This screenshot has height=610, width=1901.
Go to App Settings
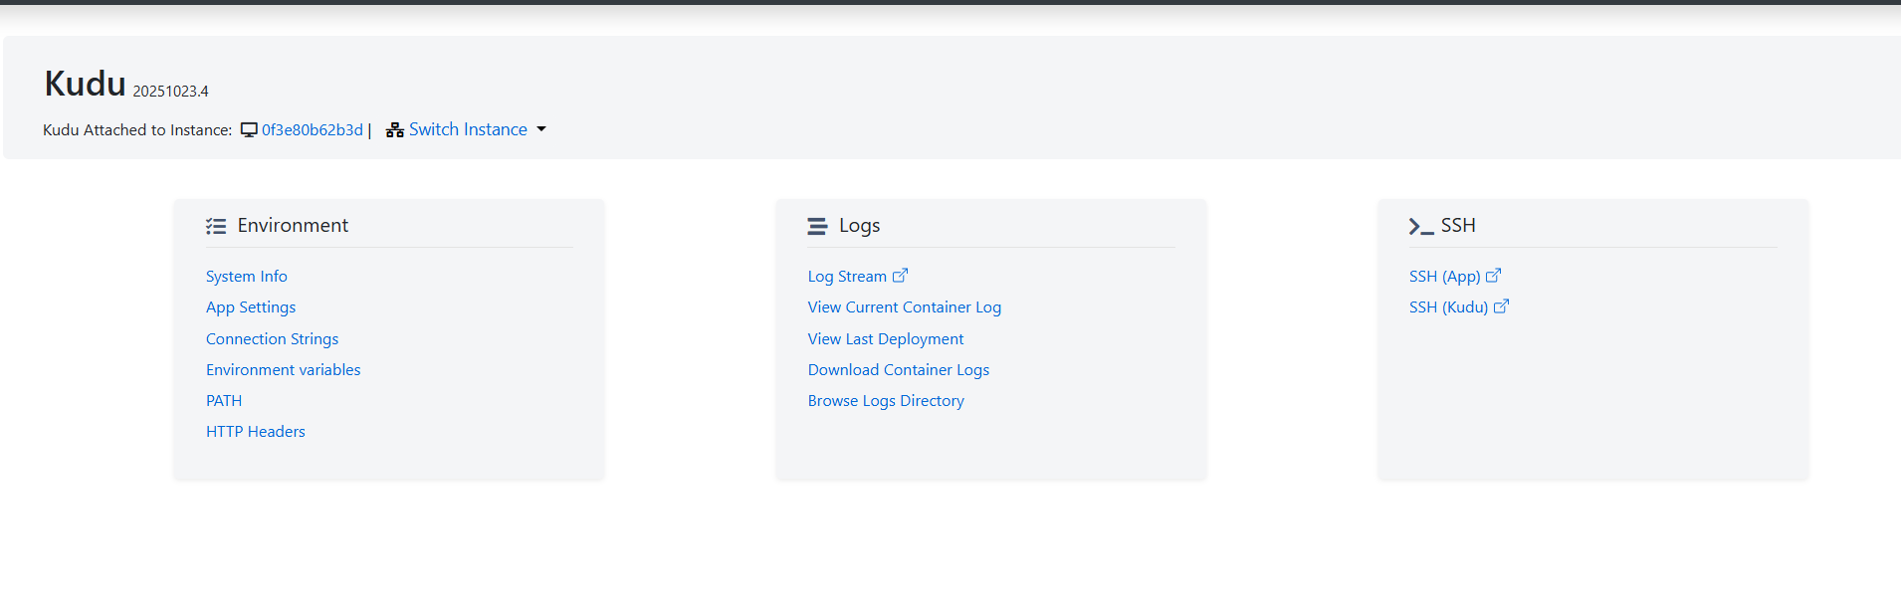251,307
